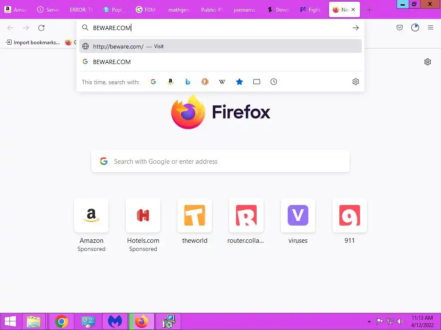Search this time with Amazon icon
441x330 pixels.
(171, 82)
